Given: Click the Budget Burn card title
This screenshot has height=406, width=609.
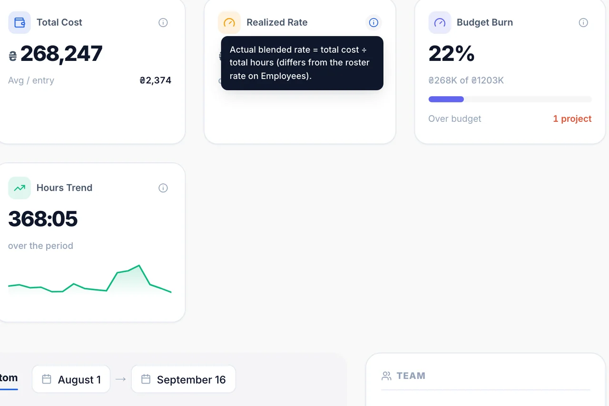Looking at the screenshot, I should [x=485, y=22].
